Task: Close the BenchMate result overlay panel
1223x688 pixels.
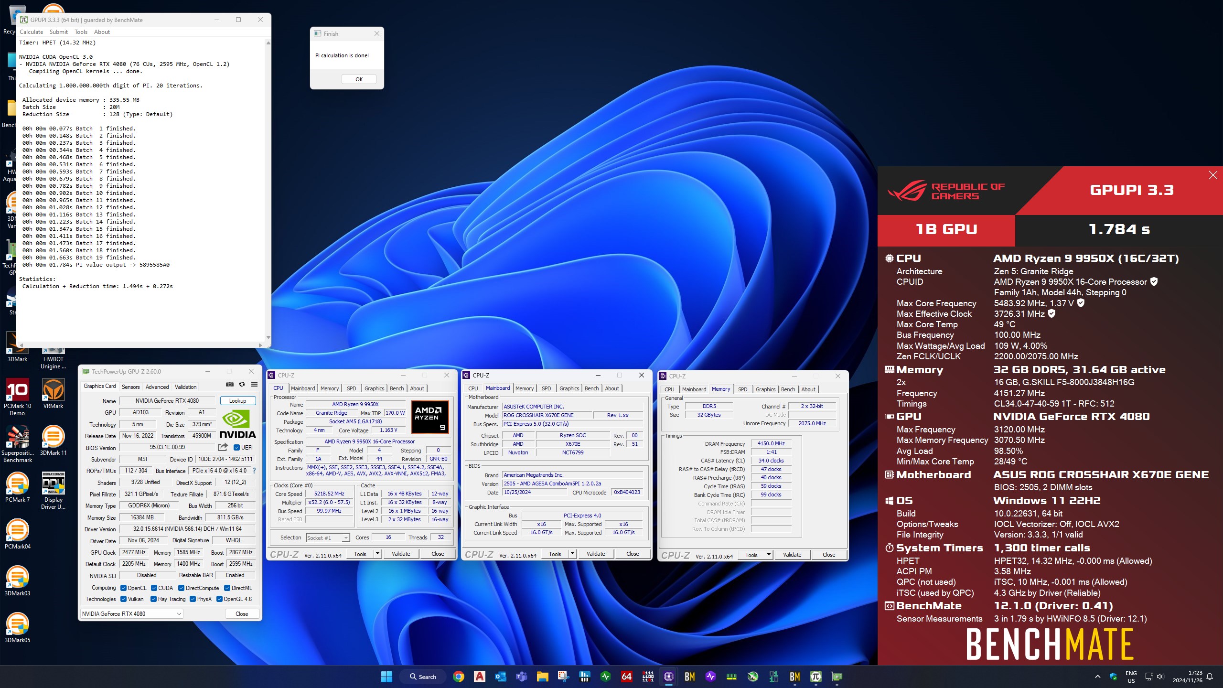Action: (1212, 175)
